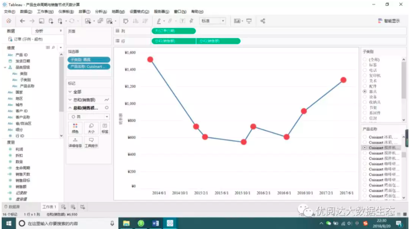Open the 标准 view size dropdown
Image resolution: width=409 pixels, height=229 pixels.
(x=213, y=21)
